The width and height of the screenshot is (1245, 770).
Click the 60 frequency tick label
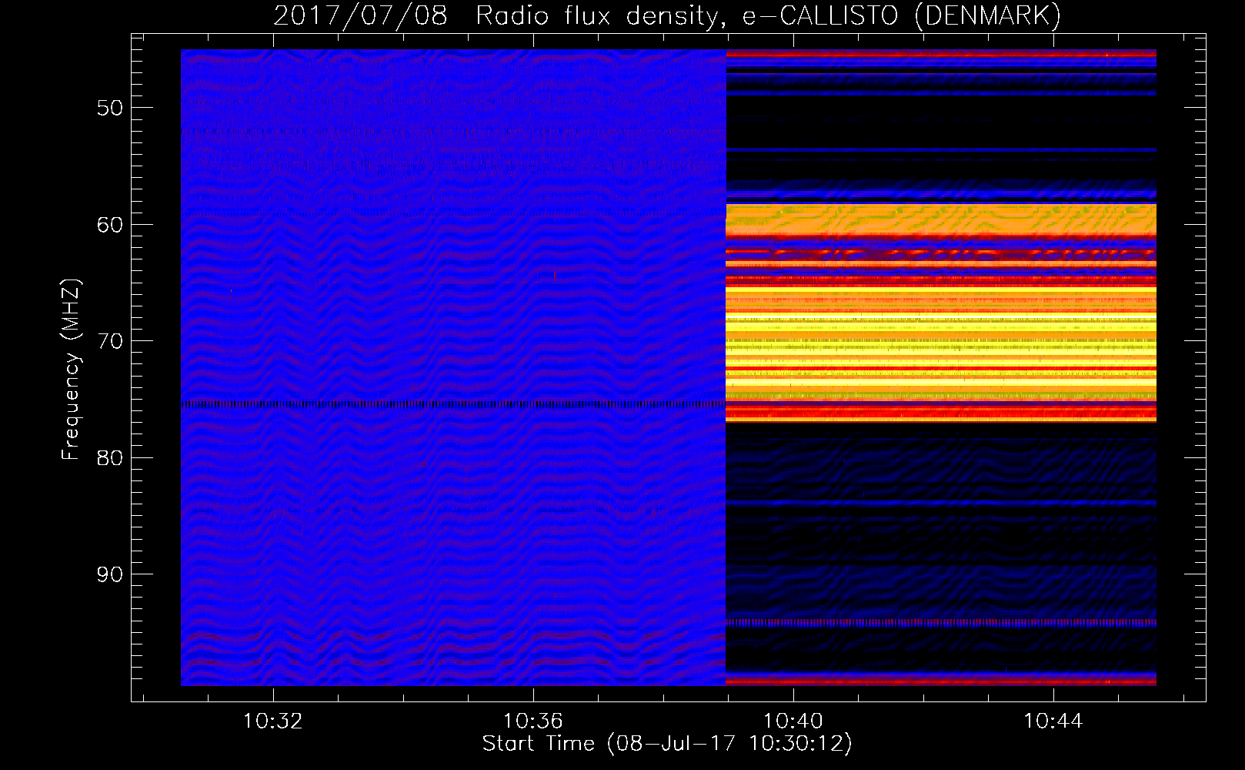(x=110, y=225)
